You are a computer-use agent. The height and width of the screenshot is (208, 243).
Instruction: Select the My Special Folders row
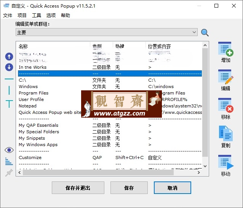click(x=110, y=132)
